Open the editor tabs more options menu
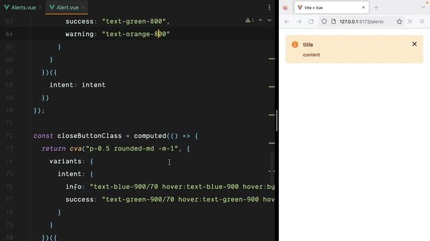The height and width of the screenshot is (241, 430). [269, 7]
